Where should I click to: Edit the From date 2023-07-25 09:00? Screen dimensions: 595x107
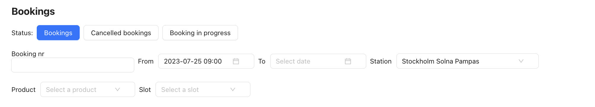(x=206, y=61)
